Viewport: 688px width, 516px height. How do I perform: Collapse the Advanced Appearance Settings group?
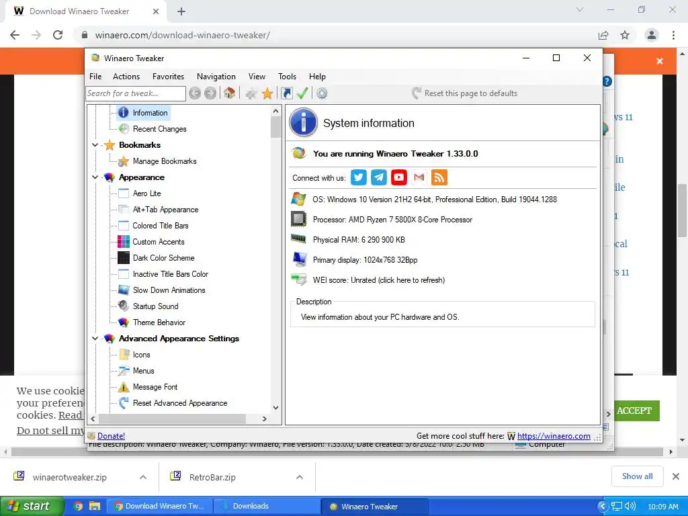(95, 339)
